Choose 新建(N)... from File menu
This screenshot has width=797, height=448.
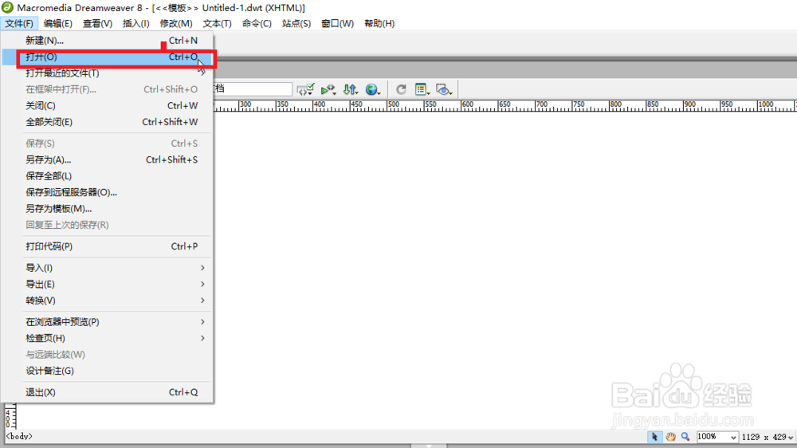[x=106, y=41]
